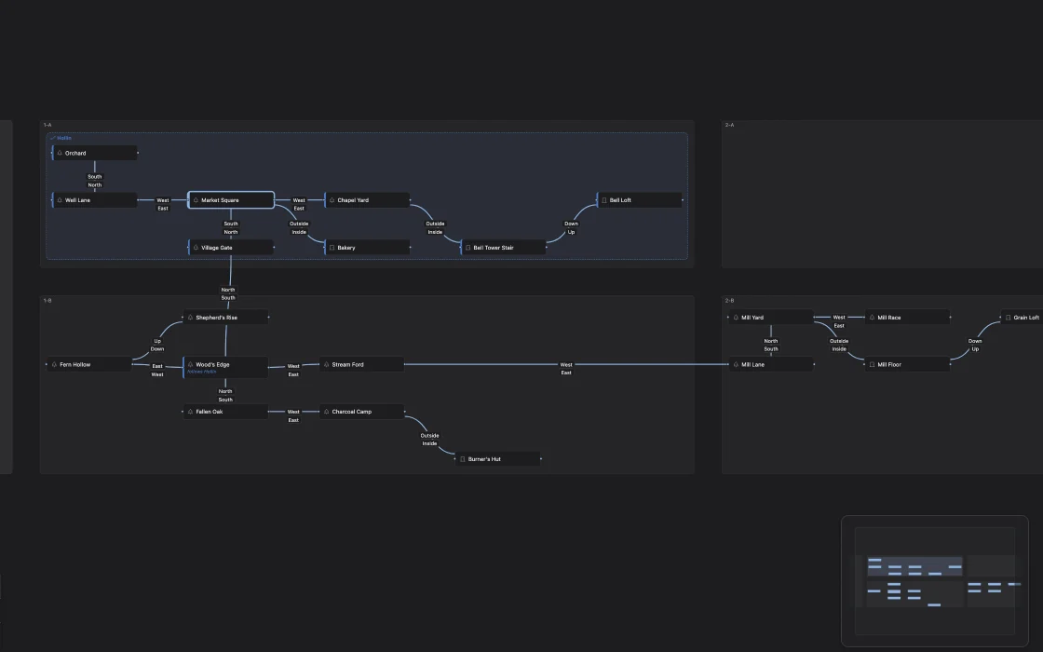Screen dimensions: 1043x652
Task: Click the indoor icon on Bell Loft node
Action: [x=604, y=200]
